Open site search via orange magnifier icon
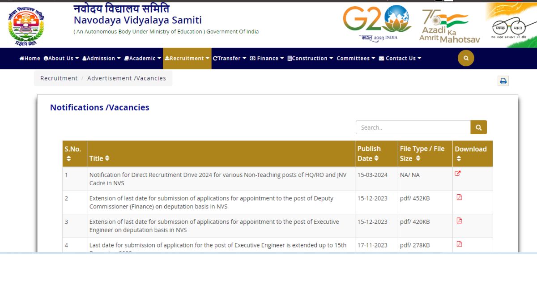 (465, 58)
